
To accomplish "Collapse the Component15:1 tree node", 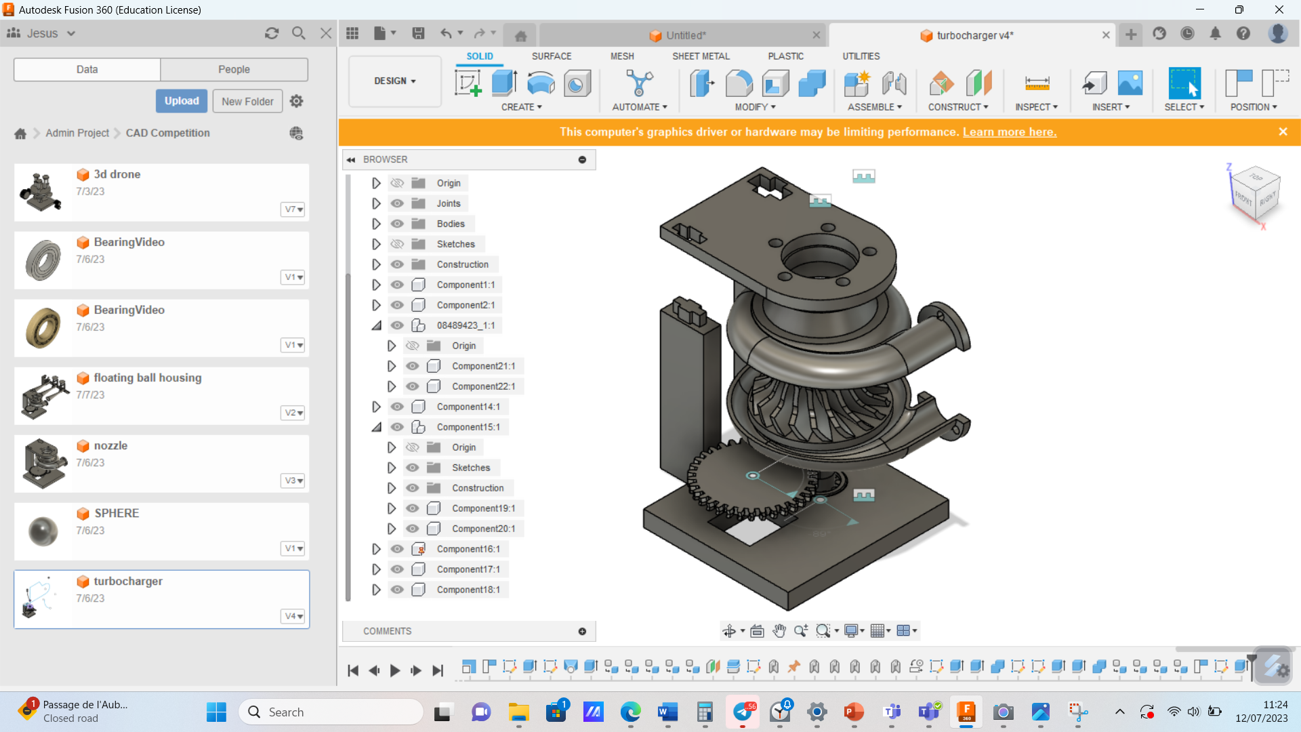I will click(x=377, y=427).
